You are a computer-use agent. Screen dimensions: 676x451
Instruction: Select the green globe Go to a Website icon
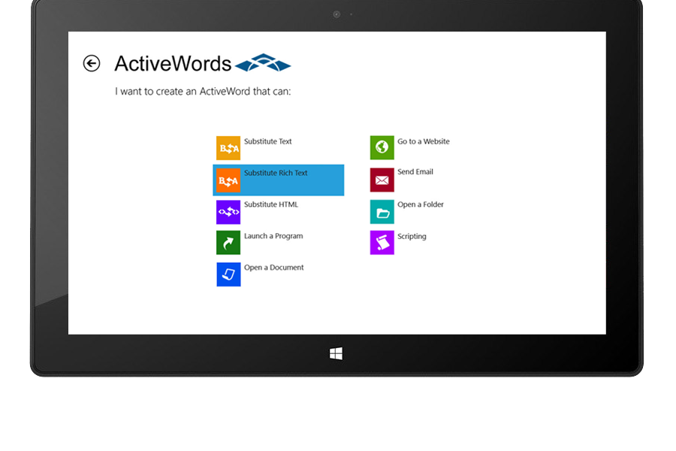[x=382, y=147]
